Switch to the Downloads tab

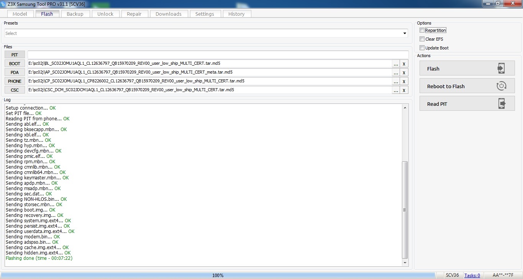pyautogui.click(x=169, y=14)
